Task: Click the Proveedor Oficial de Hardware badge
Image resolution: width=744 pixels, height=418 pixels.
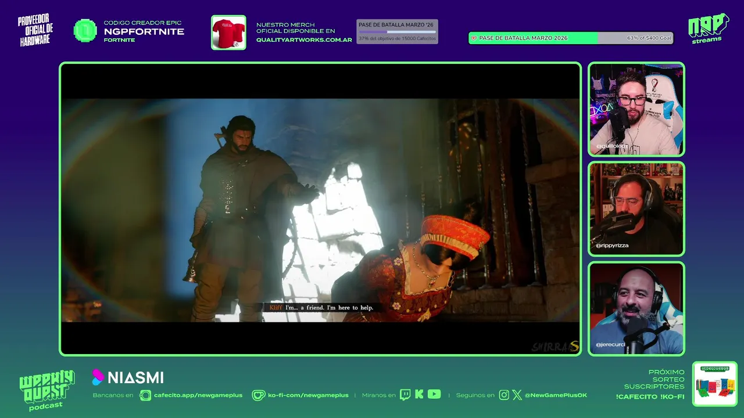Action: tap(35, 31)
